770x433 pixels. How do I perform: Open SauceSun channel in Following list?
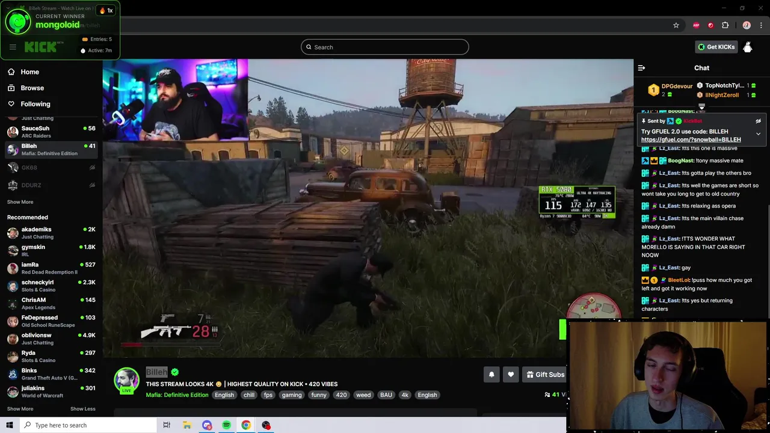[51, 132]
